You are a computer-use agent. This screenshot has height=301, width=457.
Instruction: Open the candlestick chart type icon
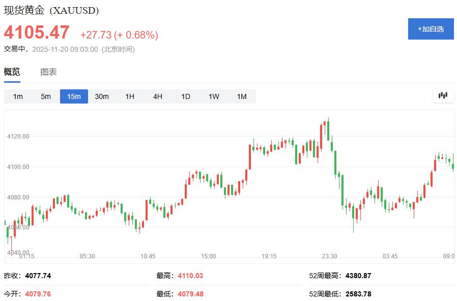(x=442, y=95)
